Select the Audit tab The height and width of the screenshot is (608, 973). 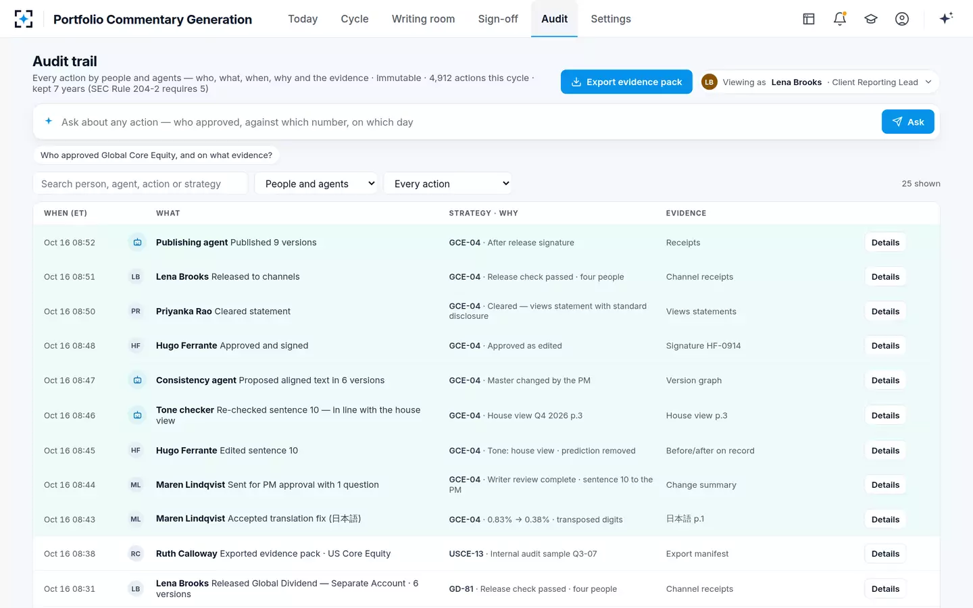click(554, 19)
